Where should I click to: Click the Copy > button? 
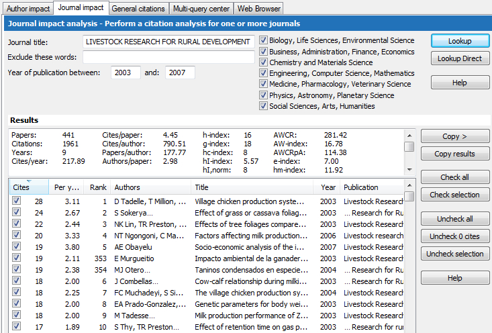click(x=454, y=136)
